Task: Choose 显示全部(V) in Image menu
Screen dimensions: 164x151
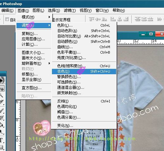Action: click(34, 80)
